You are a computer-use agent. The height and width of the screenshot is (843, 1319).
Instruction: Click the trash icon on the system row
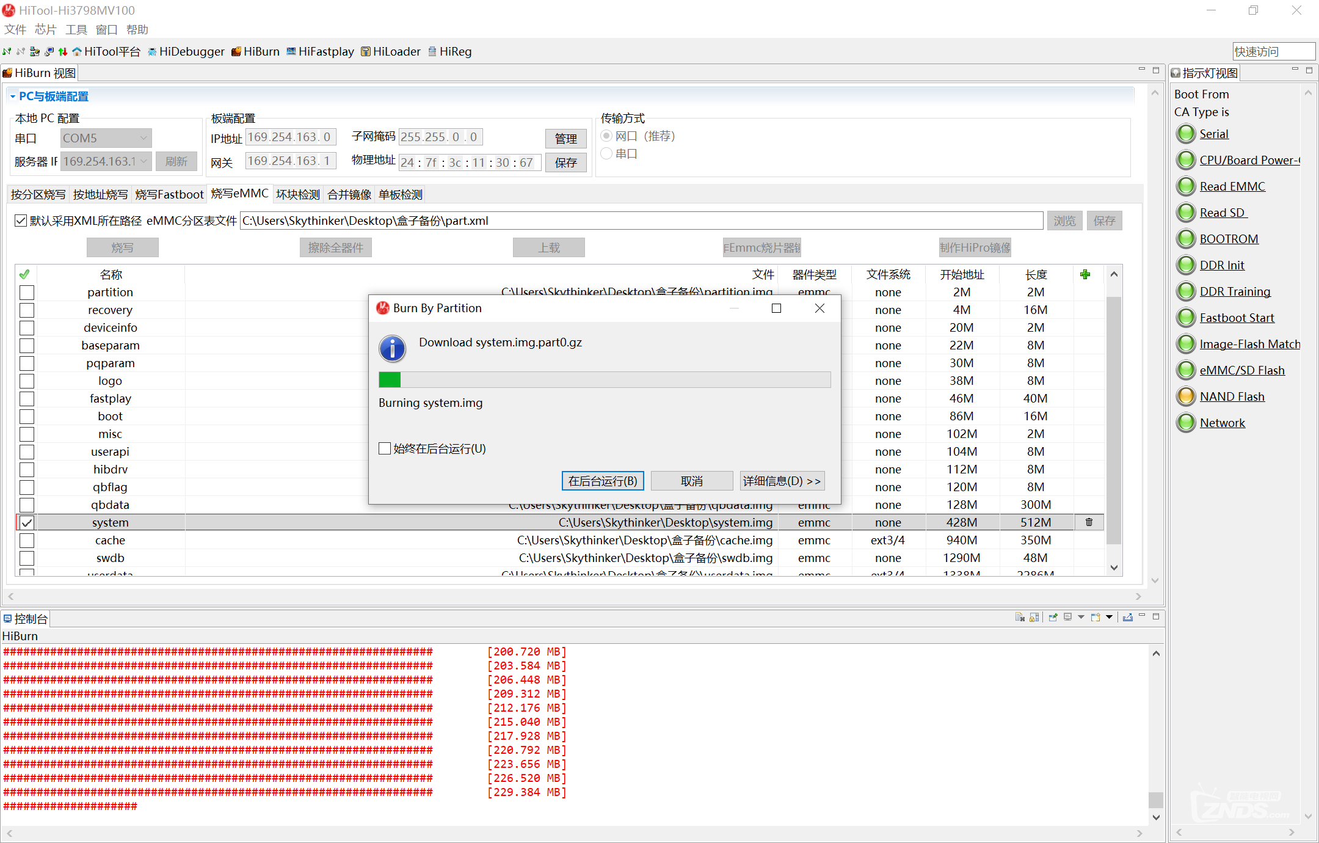(1089, 522)
